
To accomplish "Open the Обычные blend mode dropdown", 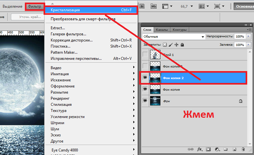I will coord(173,37).
